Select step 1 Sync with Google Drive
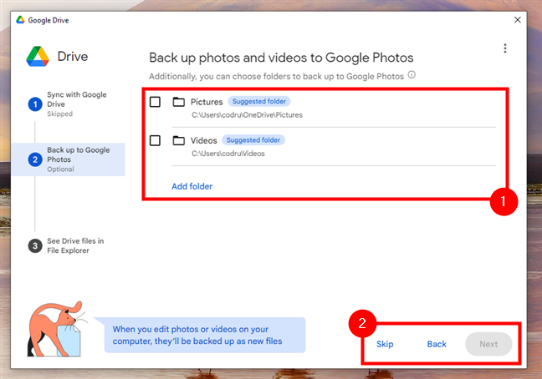The image size is (542, 379). pos(68,104)
